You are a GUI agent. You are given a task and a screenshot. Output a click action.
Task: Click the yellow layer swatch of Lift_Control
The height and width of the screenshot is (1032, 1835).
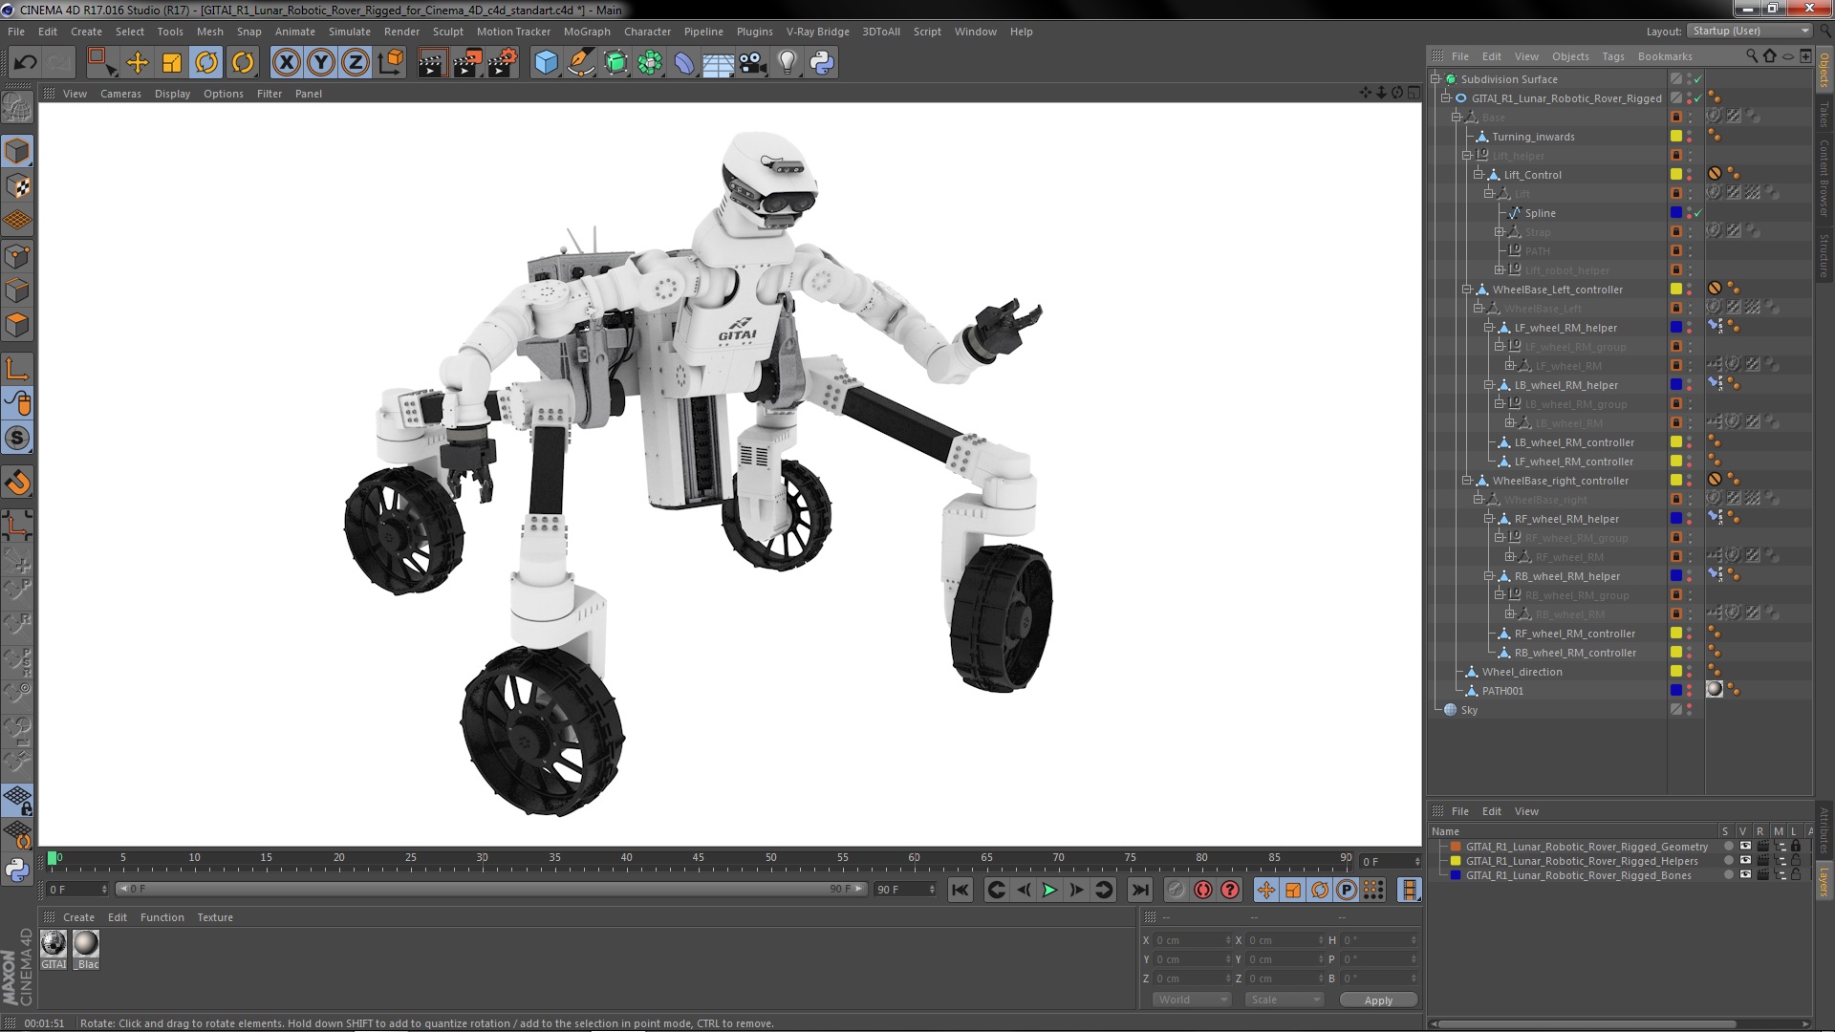click(x=1675, y=175)
